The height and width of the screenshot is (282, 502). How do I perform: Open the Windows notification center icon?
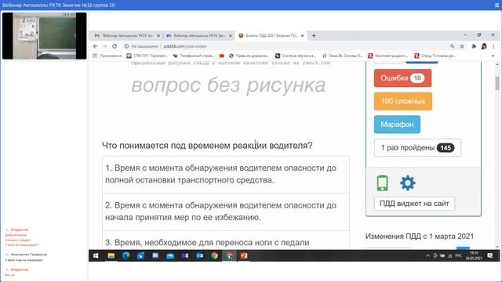[489, 256]
